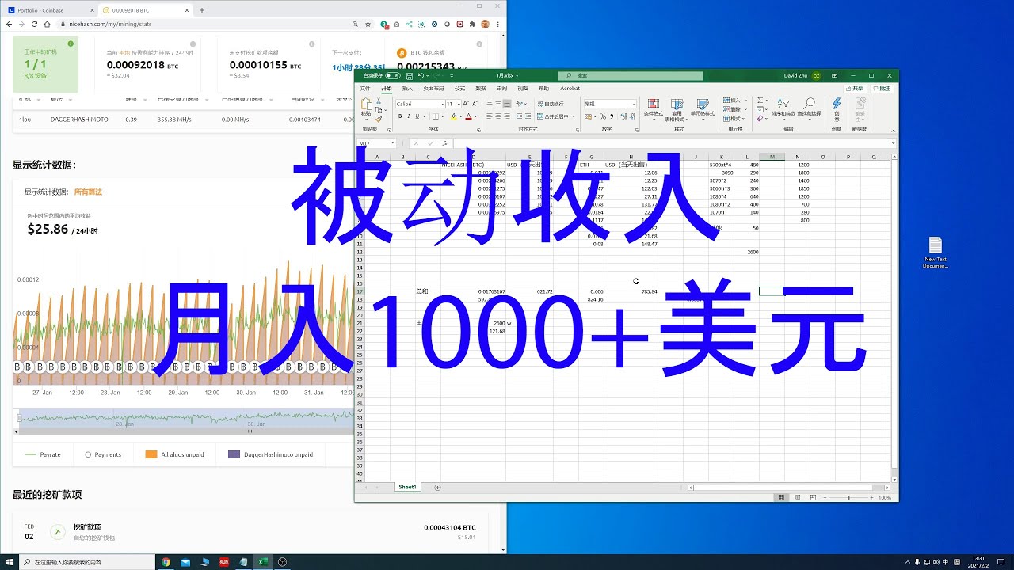Click the bookmark star in address bar
Screen dimensions: 1014x570
click(x=368, y=25)
